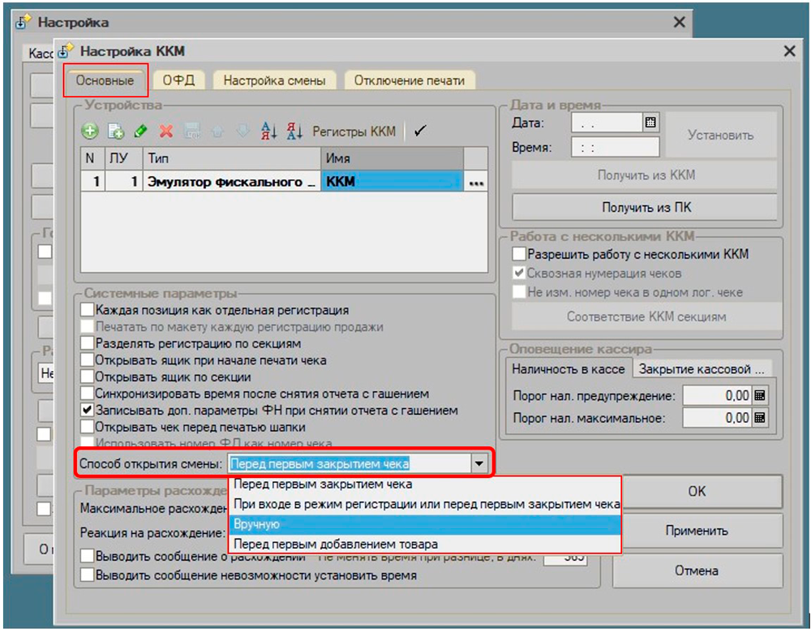
Task: Toggle Разрешить работу с несколькими ККМ checkbox
Action: 519,254
